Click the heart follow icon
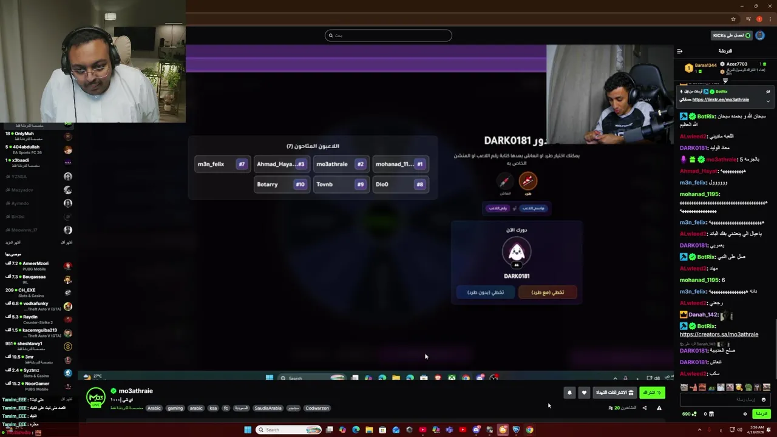Screen dimensions: 777x437 click(584, 393)
